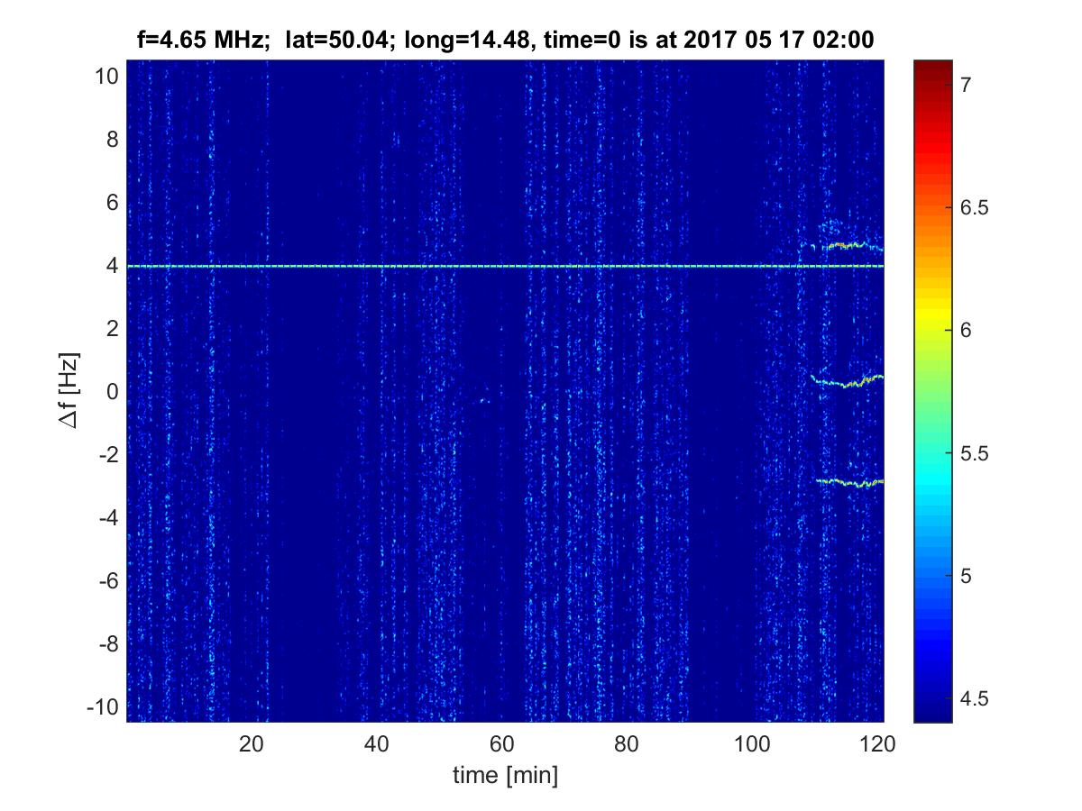Click the time [min] x-axis label

point(505,775)
